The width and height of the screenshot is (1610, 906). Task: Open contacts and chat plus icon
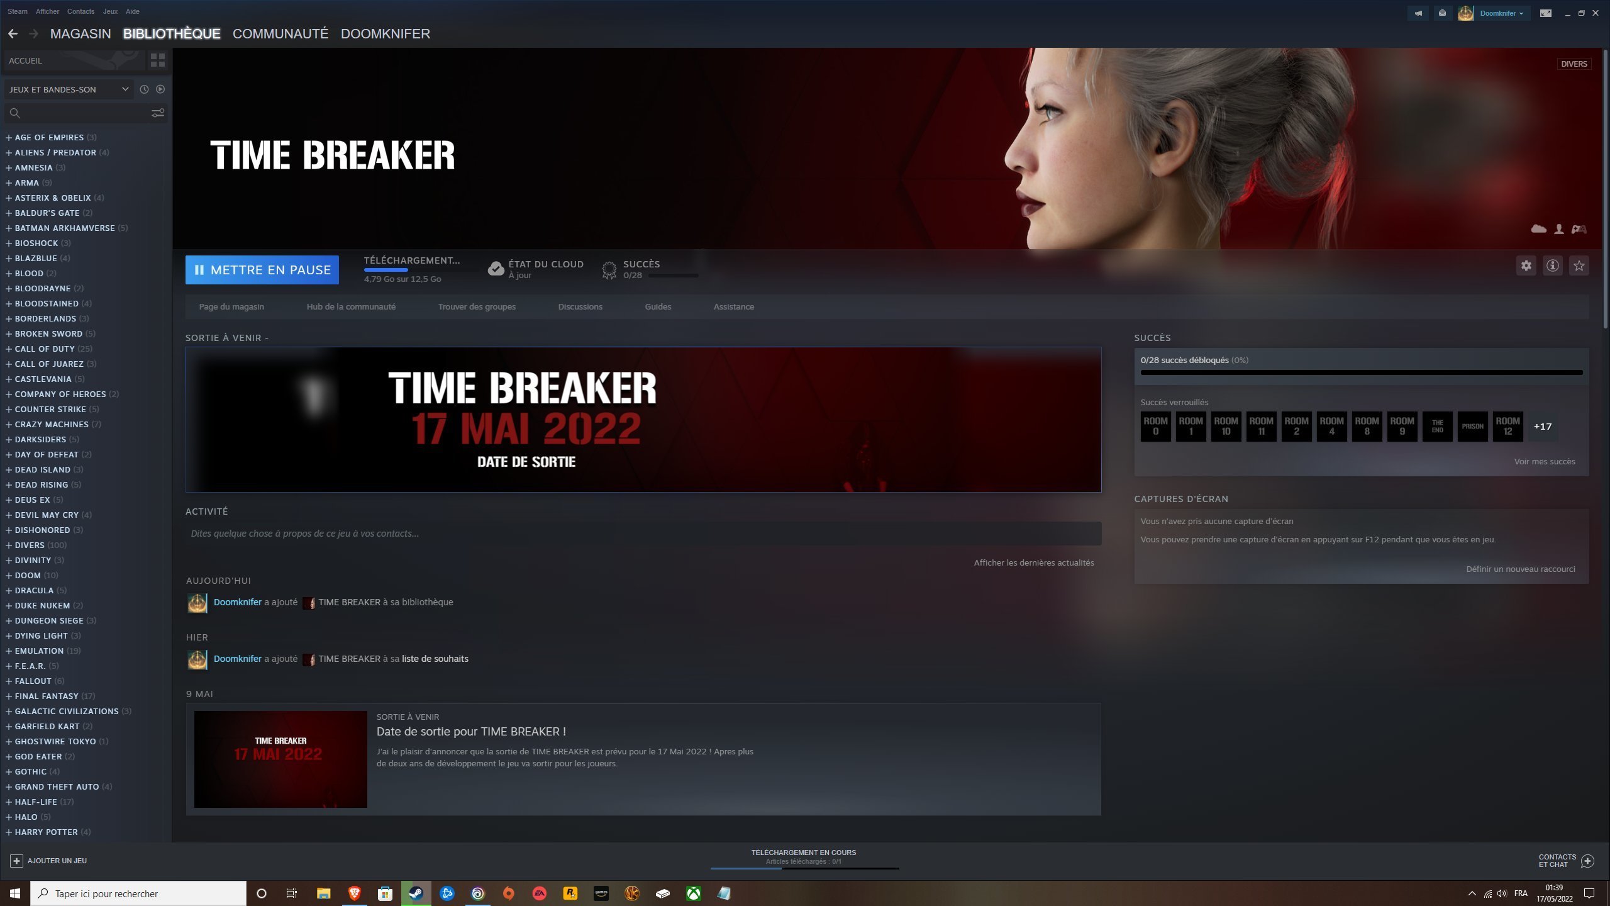pos(1587,861)
